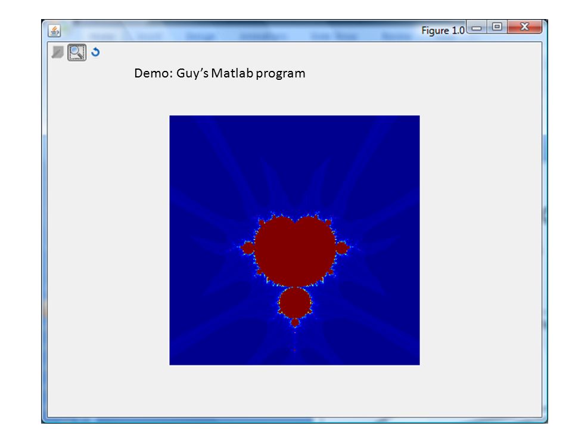This screenshot has height=429, width=572.
Task: Click "Demo: Guy's Matlab program" title text
Action: (220, 73)
